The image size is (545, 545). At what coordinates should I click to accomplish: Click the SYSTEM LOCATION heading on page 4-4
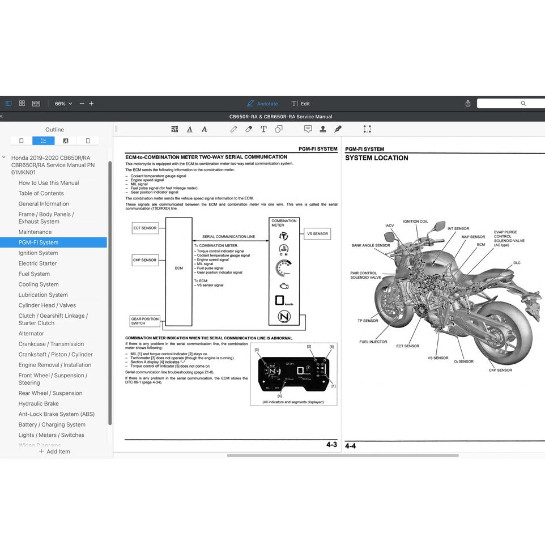376,158
